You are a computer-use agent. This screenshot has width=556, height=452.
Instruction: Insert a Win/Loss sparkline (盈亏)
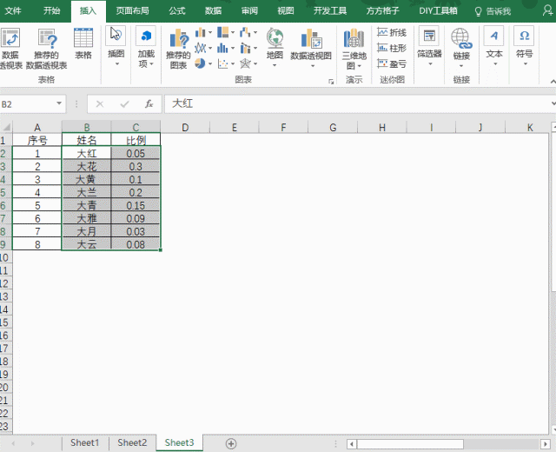[392, 63]
